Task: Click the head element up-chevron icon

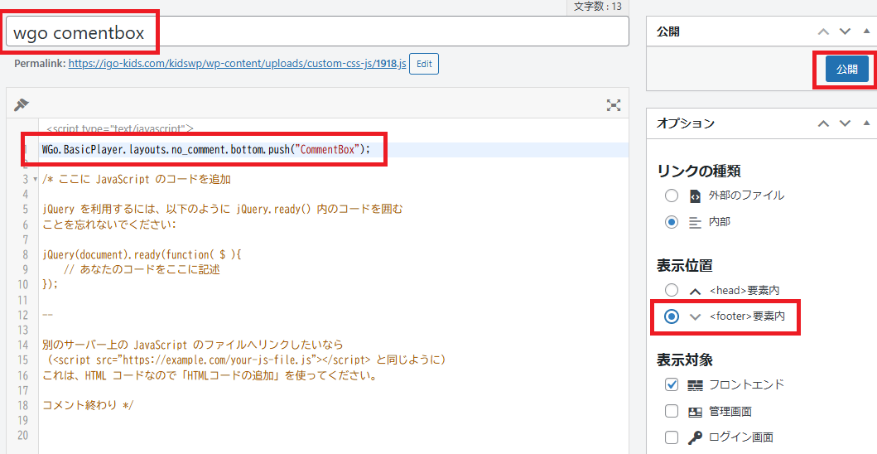Action: click(695, 291)
